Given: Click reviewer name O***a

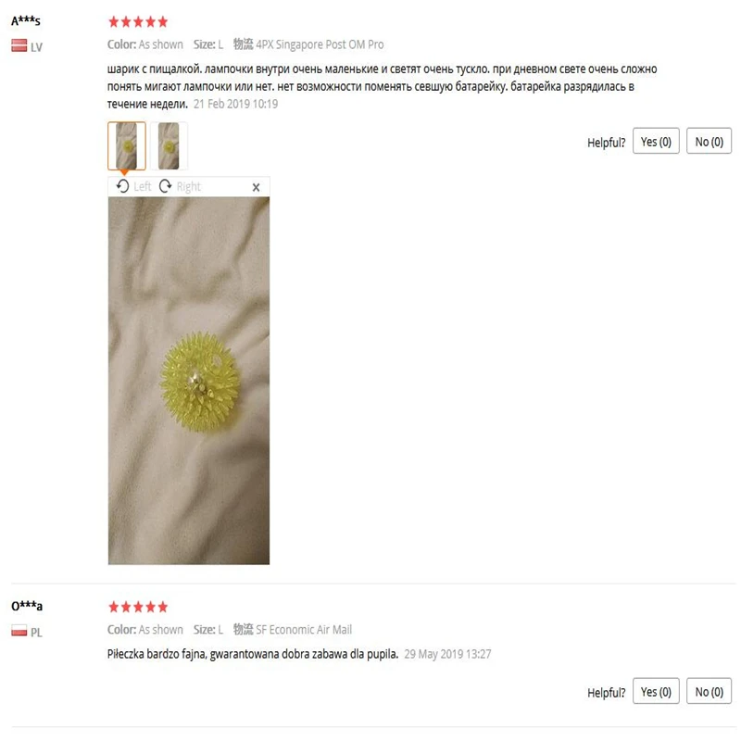Looking at the screenshot, I should 27,606.
